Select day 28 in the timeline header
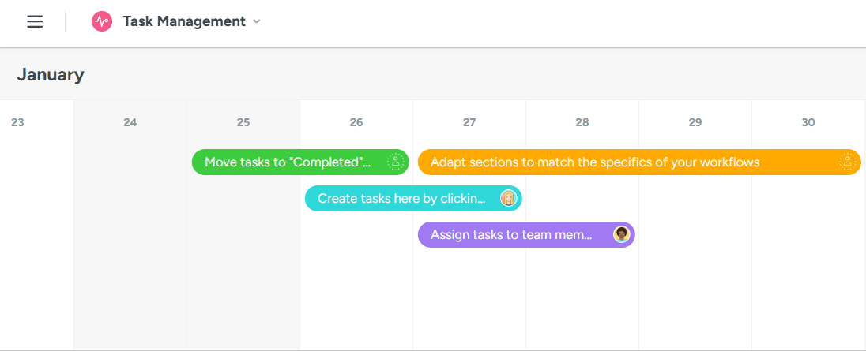The height and width of the screenshot is (351, 866). pyautogui.click(x=582, y=122)
